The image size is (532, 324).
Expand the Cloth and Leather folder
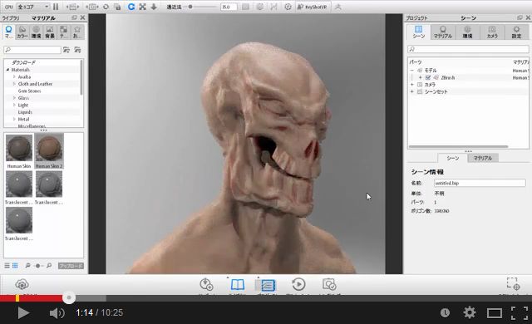pyautogui.click(x=14, y=84)
